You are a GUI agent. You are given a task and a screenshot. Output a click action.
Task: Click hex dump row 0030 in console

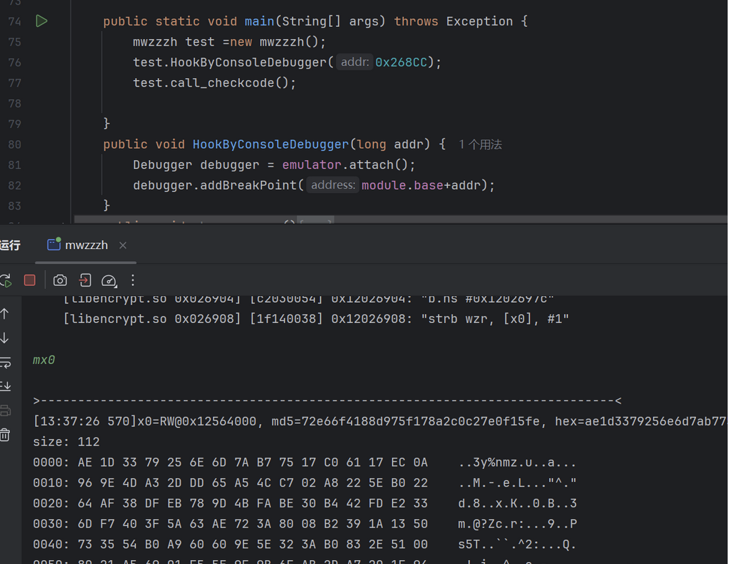[x=305, y=524]
